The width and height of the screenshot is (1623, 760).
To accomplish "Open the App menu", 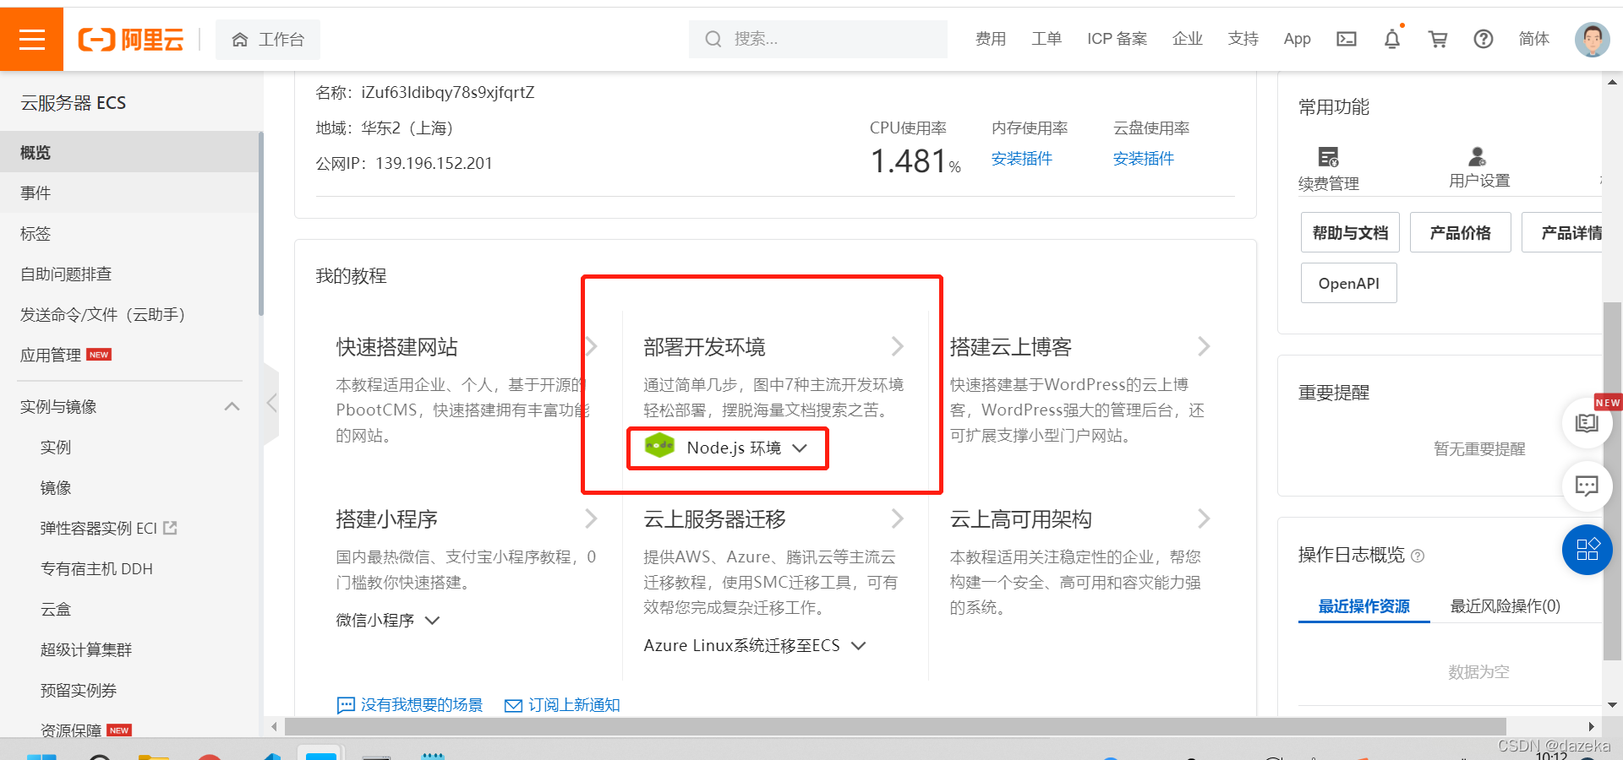I will [1297, 39].
